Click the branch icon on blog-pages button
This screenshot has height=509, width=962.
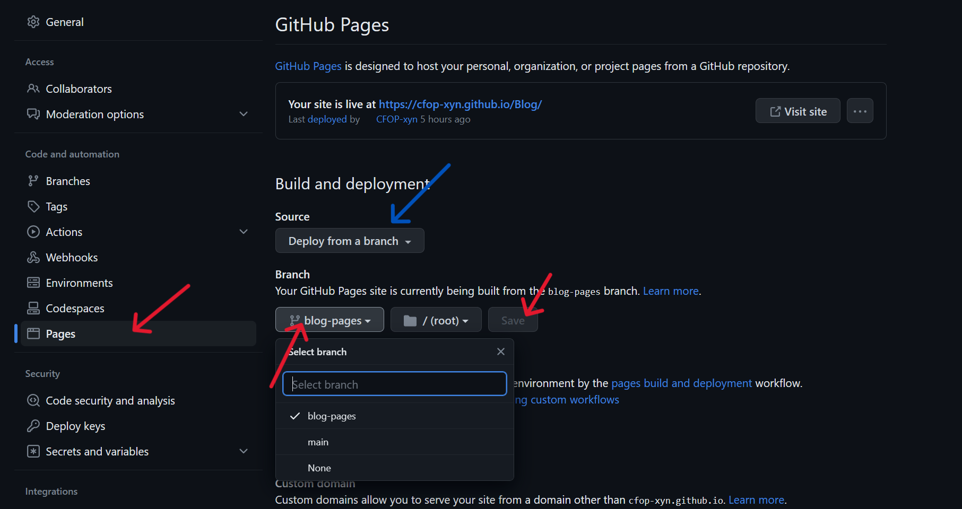295,320
